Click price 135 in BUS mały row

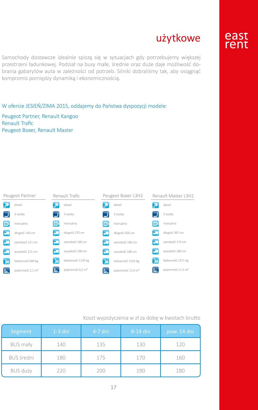[101, 345]
